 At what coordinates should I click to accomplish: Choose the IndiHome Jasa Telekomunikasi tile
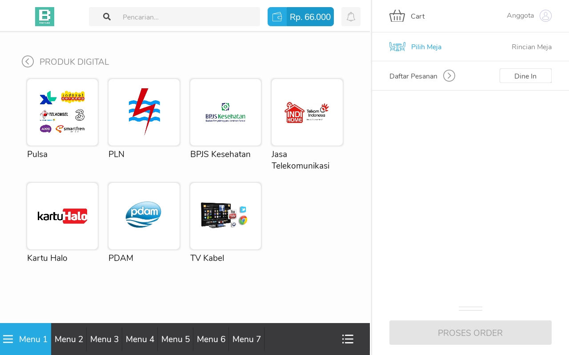pyautogui.click(x=307, y=112)
